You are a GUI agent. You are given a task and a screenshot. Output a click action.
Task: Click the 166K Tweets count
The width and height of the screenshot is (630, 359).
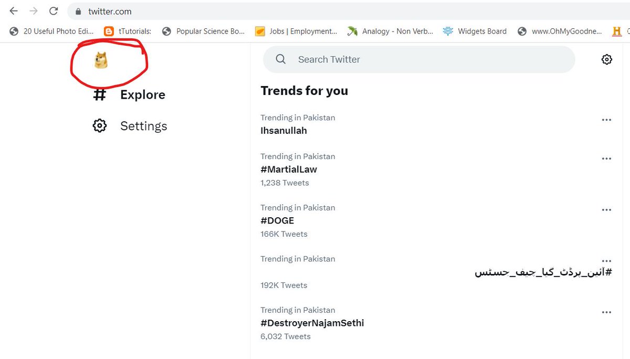pos(284,234)
